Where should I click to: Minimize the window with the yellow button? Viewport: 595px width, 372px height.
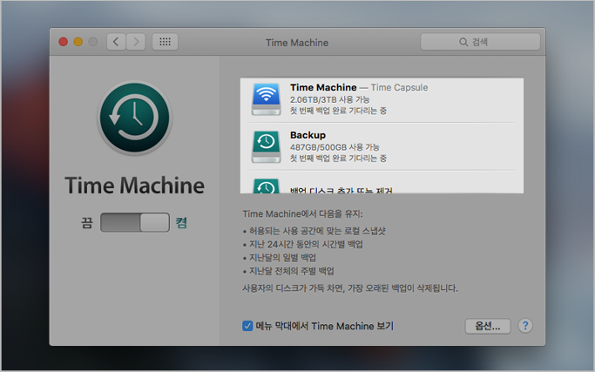click(x=78, y=42)
